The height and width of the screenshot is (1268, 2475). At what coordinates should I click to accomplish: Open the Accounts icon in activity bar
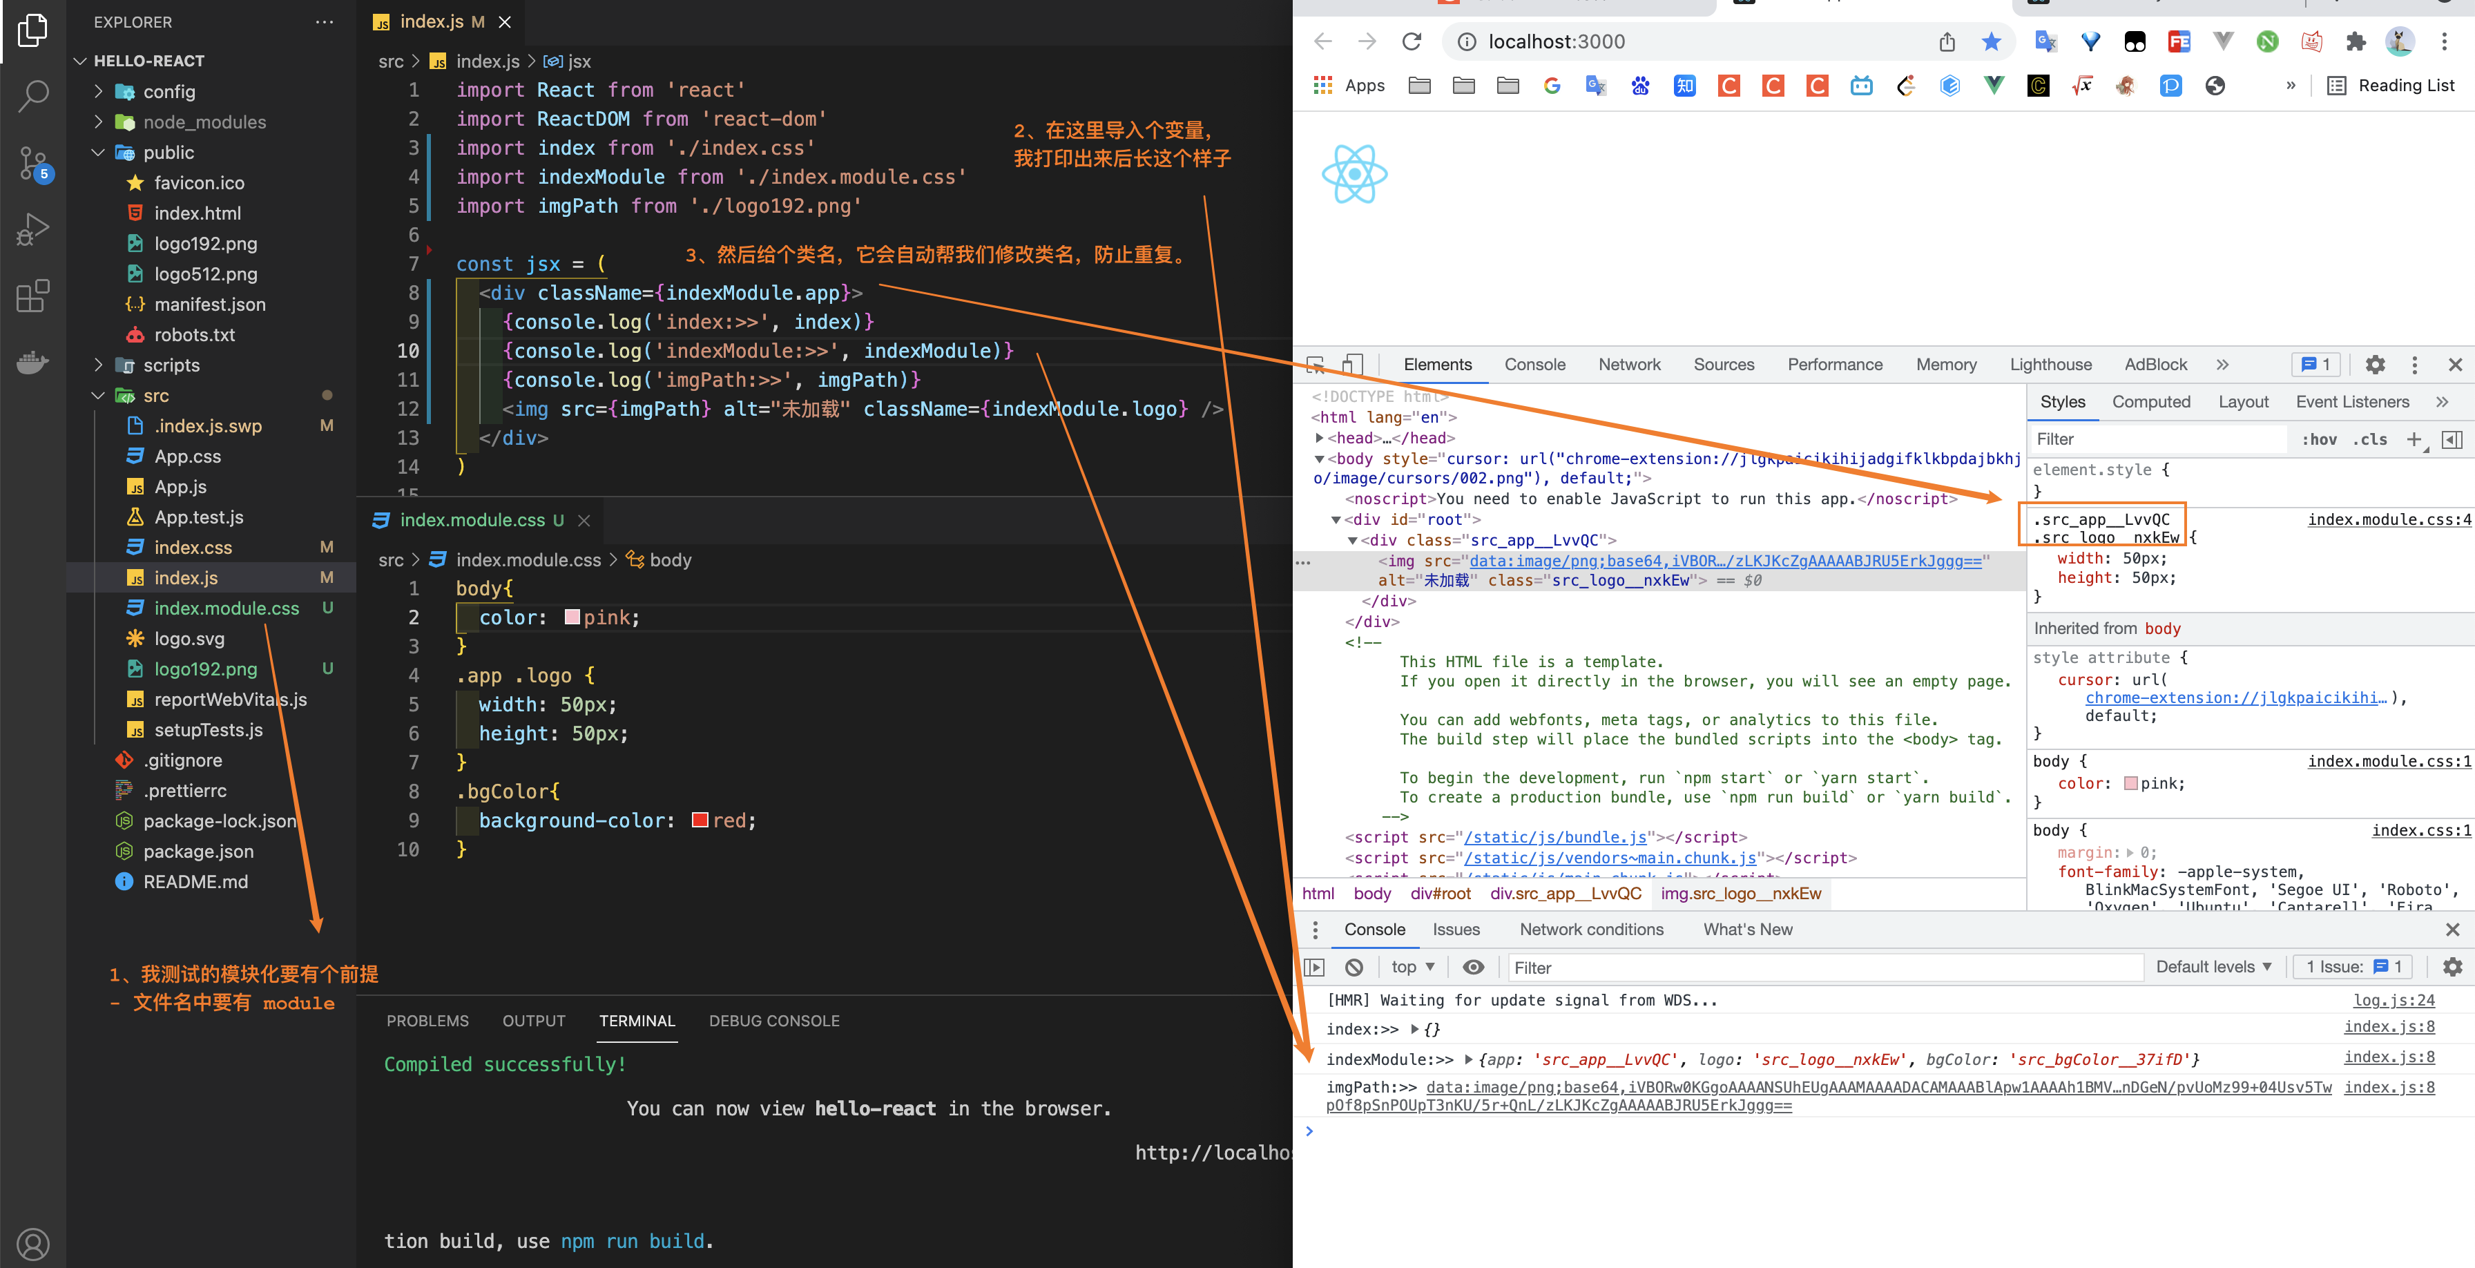(32, 1244)
